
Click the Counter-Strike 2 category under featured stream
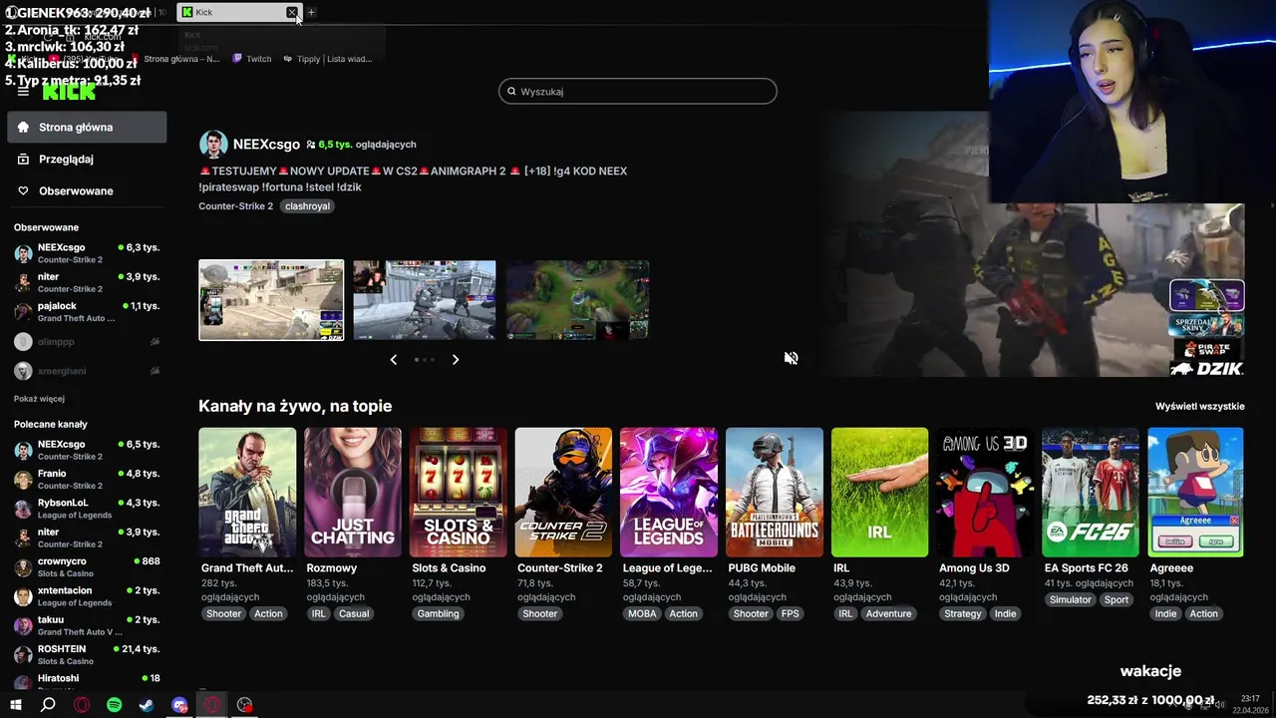coord(235,206)
